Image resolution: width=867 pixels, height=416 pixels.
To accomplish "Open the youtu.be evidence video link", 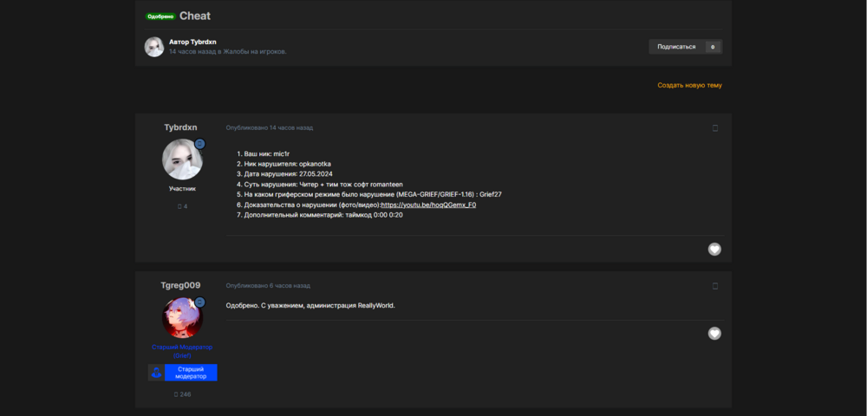I will click(428, 205).
